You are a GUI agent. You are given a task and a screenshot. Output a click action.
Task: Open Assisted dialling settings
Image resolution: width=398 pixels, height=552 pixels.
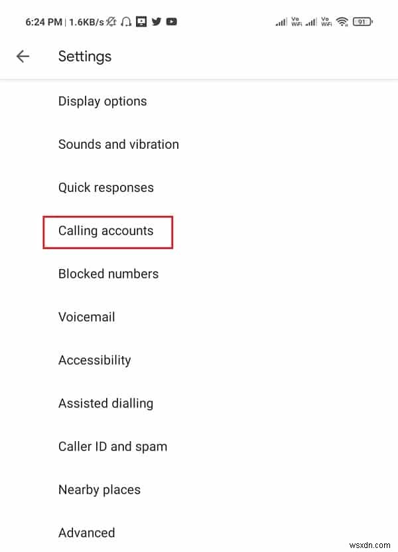105,403
